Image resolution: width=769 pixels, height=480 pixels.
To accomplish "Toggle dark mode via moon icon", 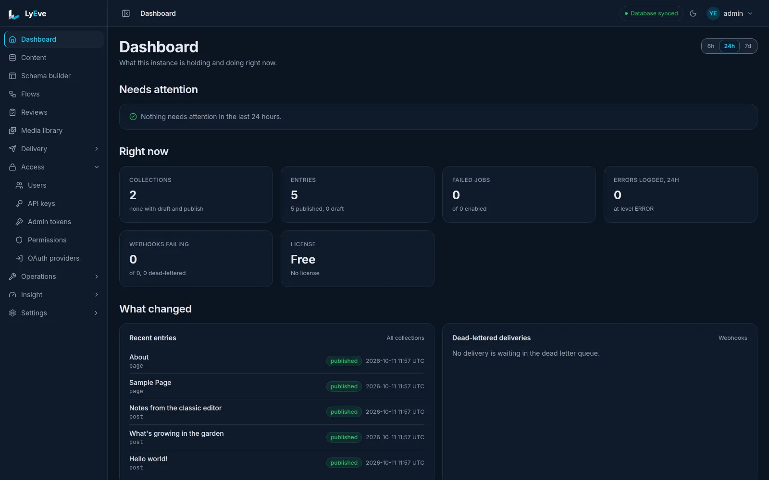I will click(x=693, y=13).
